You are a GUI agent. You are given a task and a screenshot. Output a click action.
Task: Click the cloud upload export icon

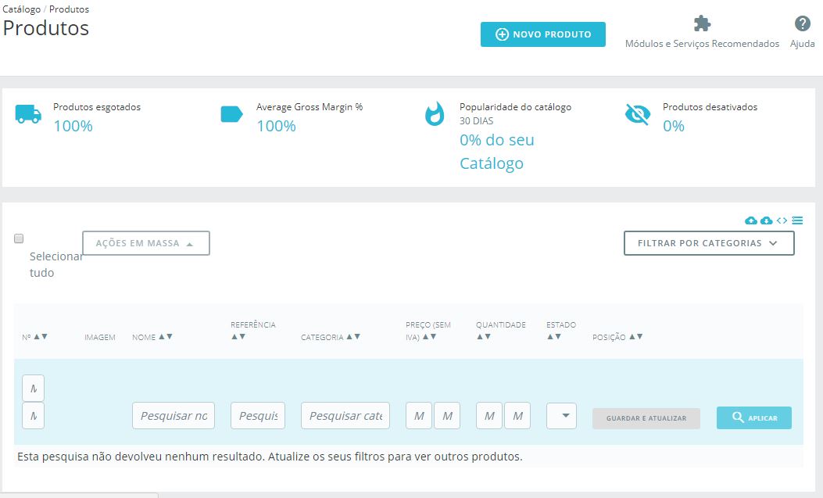click(x=751, y=220)
